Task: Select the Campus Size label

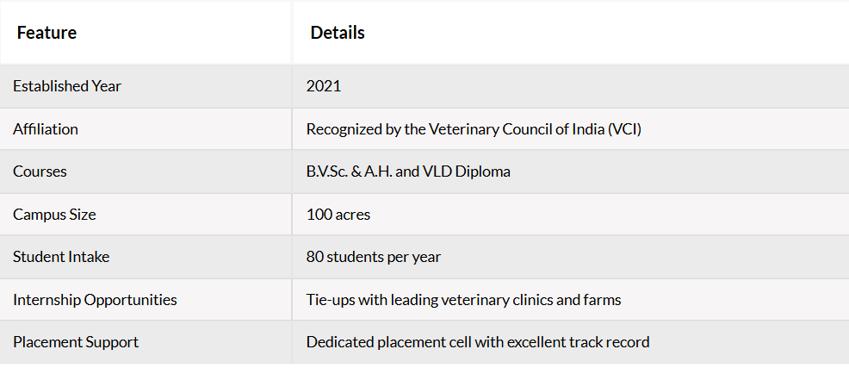Action: (x=54, y=214)
